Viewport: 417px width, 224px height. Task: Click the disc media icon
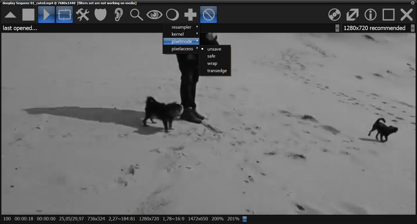[x=335, y=15]
